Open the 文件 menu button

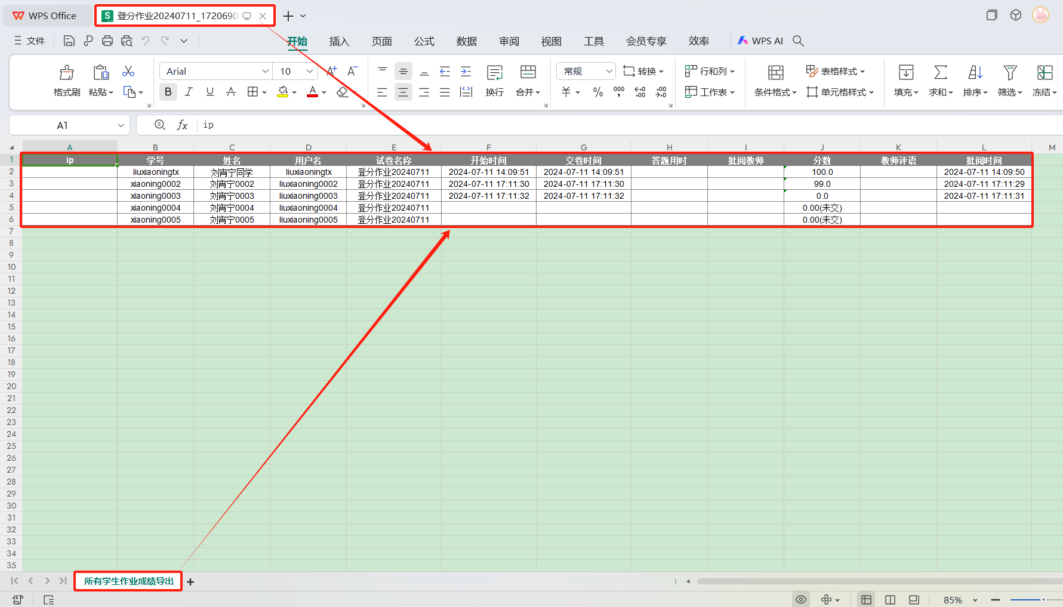pos(30,41)
